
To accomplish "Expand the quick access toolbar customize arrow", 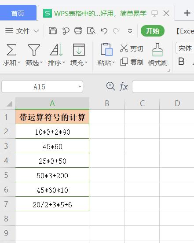I will pyautogui.click(x=130, y=31).
